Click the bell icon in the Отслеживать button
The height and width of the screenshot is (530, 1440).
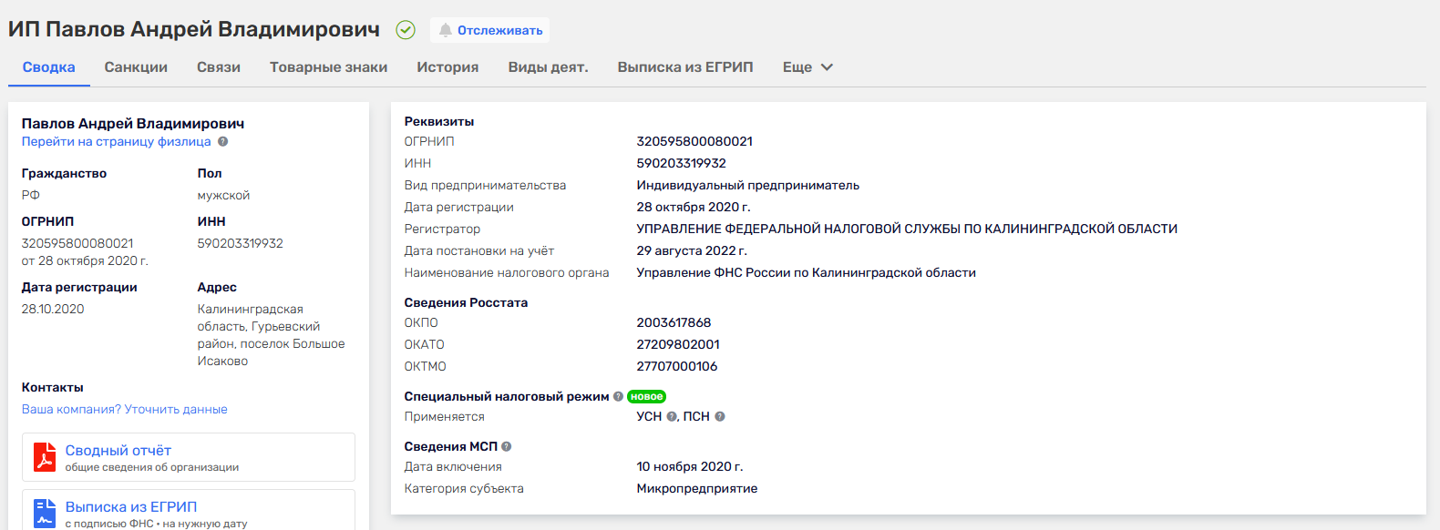click(445, 30)
